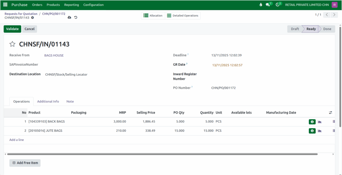Open the Reporting menu

(71, 5)
